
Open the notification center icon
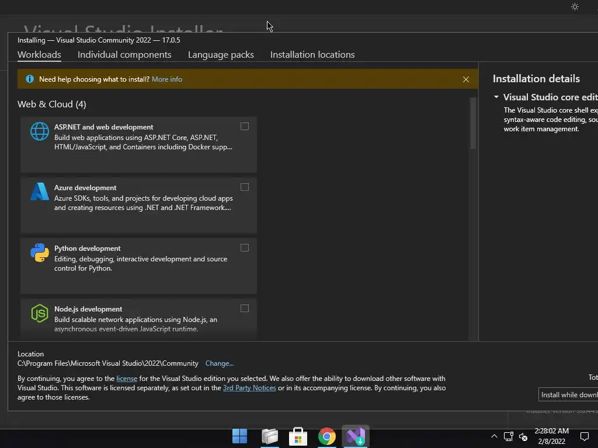point(584,436)
